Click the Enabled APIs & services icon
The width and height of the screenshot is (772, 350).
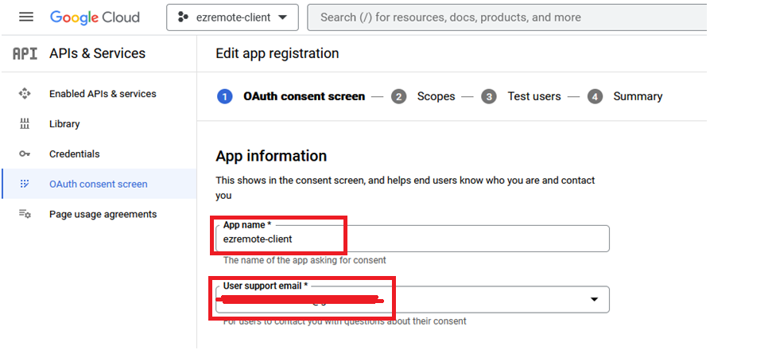(x=25, y=94)
